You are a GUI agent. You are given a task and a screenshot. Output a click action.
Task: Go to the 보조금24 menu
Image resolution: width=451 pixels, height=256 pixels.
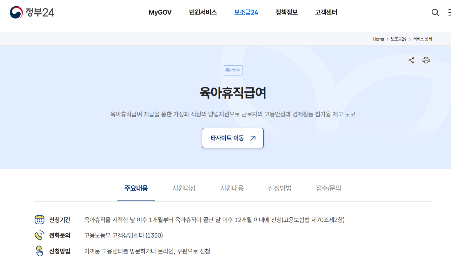coord(246,12)
